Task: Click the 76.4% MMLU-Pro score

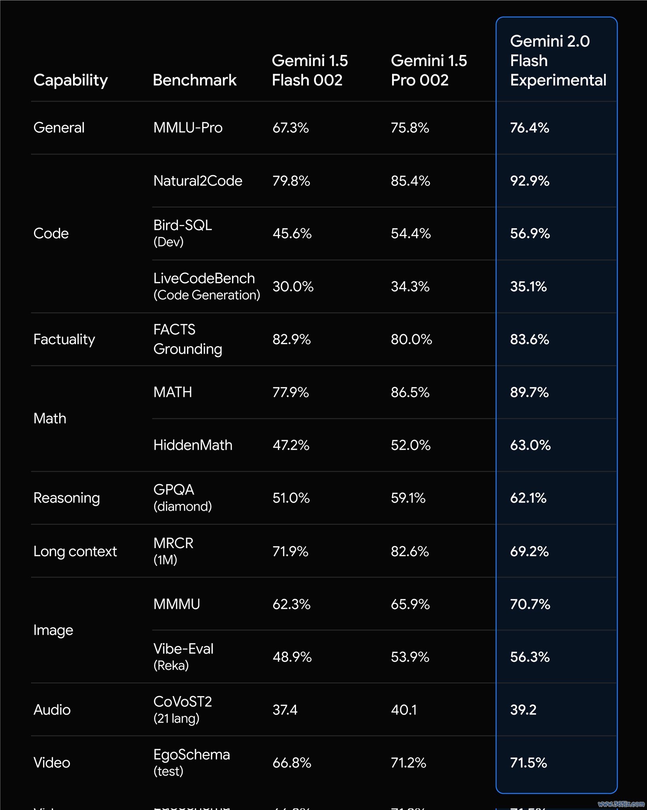Action: tap(530, 128)
